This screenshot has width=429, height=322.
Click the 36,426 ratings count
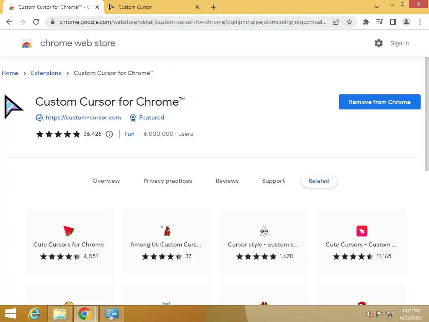93,134
